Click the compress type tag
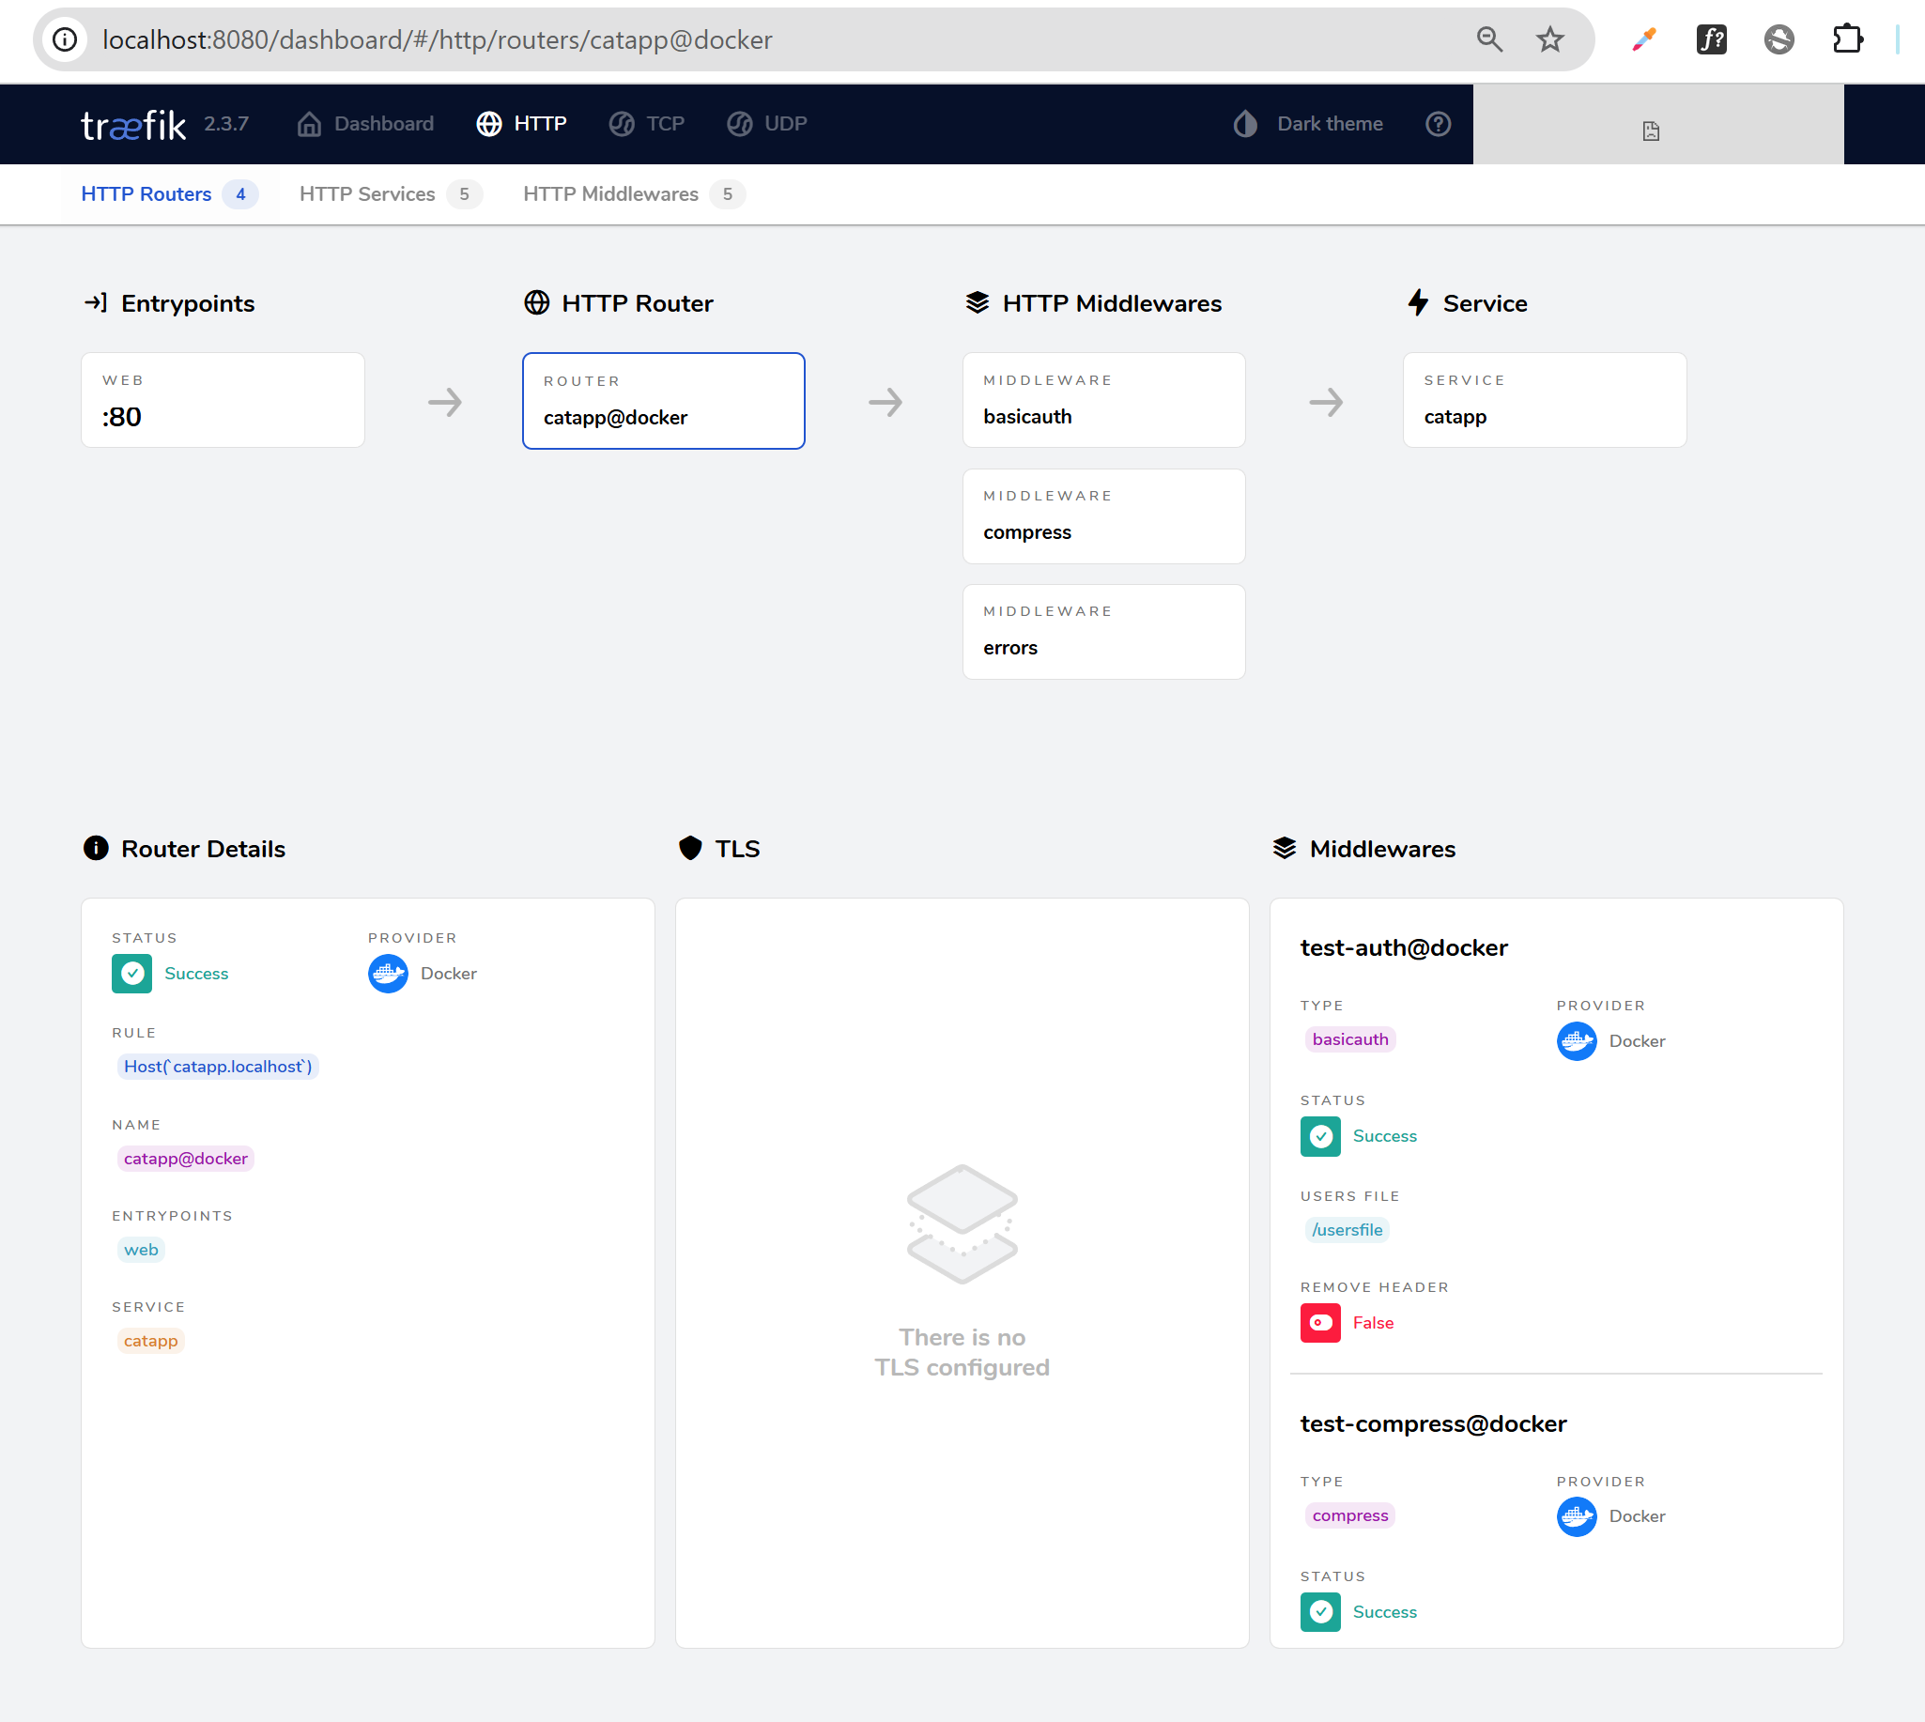The width and height of the screenshot is (1925, 1722). click(x=1350, y=1515)
